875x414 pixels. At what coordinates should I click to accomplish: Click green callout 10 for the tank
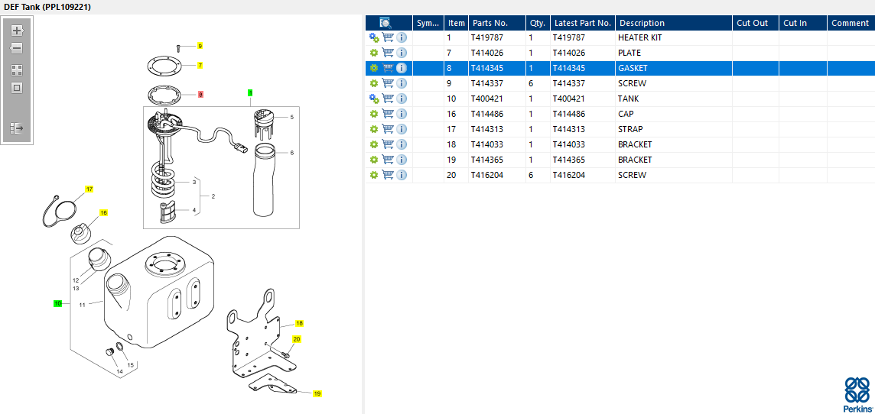57,304
